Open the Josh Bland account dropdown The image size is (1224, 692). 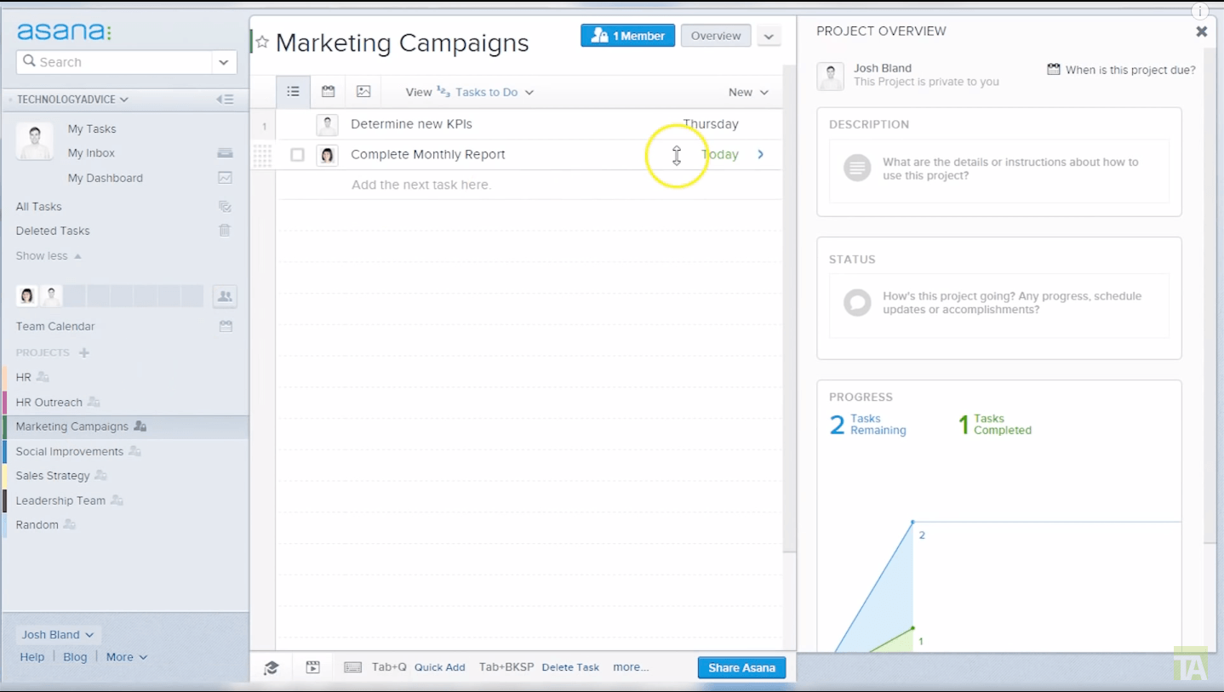[x=58, y=635]
